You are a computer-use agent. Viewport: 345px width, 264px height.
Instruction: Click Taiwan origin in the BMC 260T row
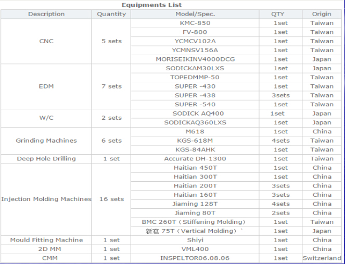coord(322,222)
